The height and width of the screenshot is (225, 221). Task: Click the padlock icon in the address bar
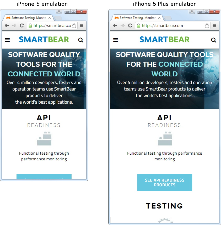pos(138,25)
